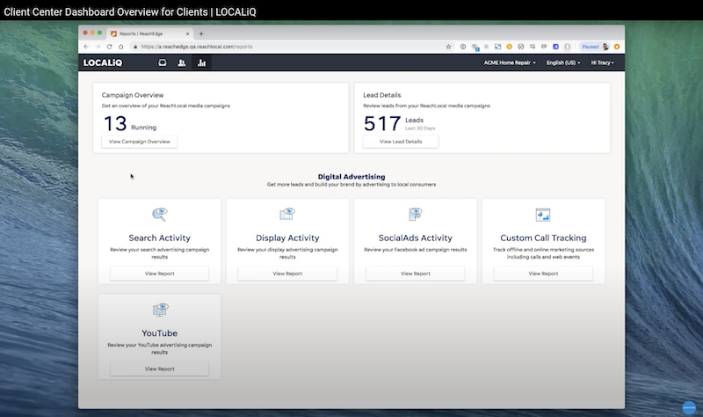Image resolution: width=703 pixels, height=417 pixels.
Task: Click the site lock icon in address bar
Action: (x=135, y=47)
